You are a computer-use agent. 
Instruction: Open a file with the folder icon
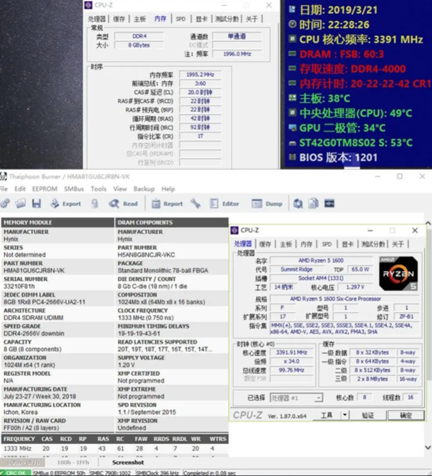pyautogui.click(x=21, y=204)
